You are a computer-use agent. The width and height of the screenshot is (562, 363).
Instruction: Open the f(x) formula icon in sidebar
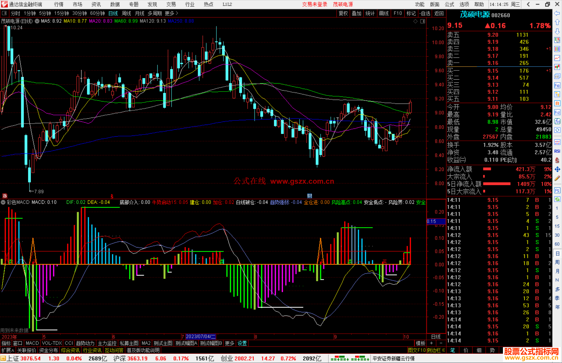point(557,121)
